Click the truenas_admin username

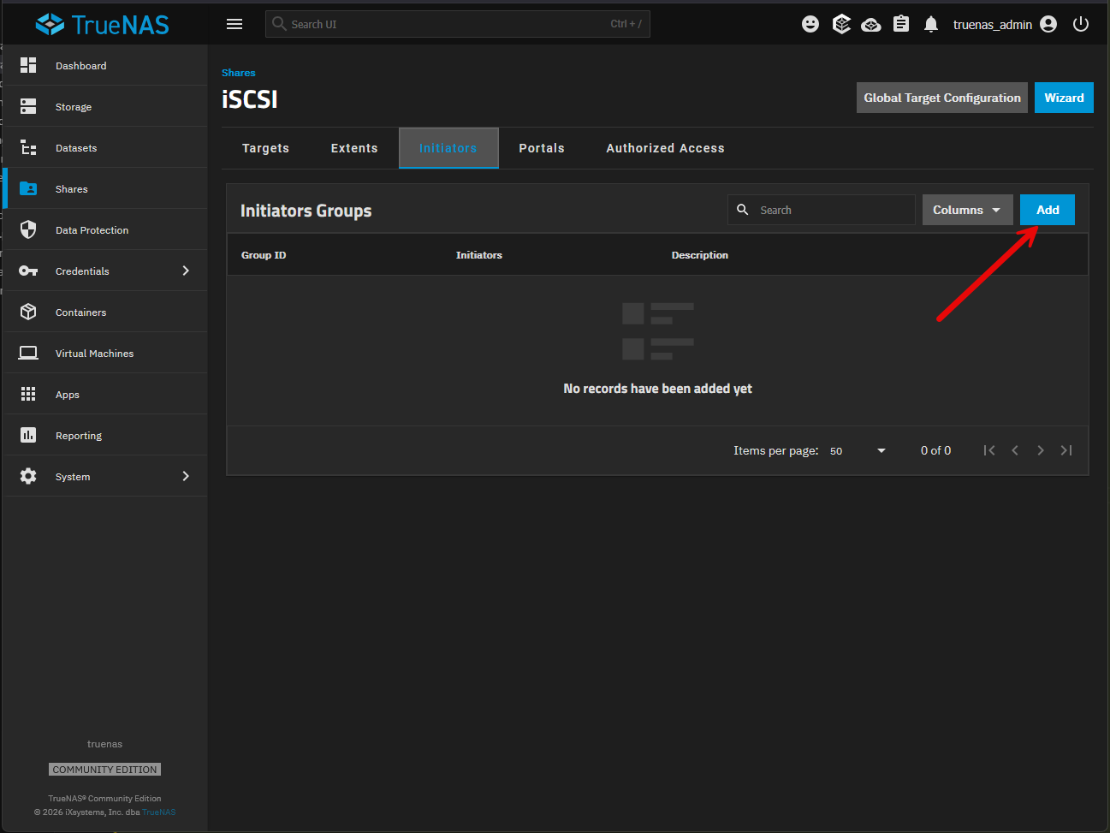pyautogui.click(x=992, y=25)
